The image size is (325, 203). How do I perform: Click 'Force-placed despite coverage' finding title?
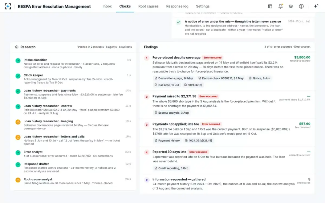(x=176, y=58)
